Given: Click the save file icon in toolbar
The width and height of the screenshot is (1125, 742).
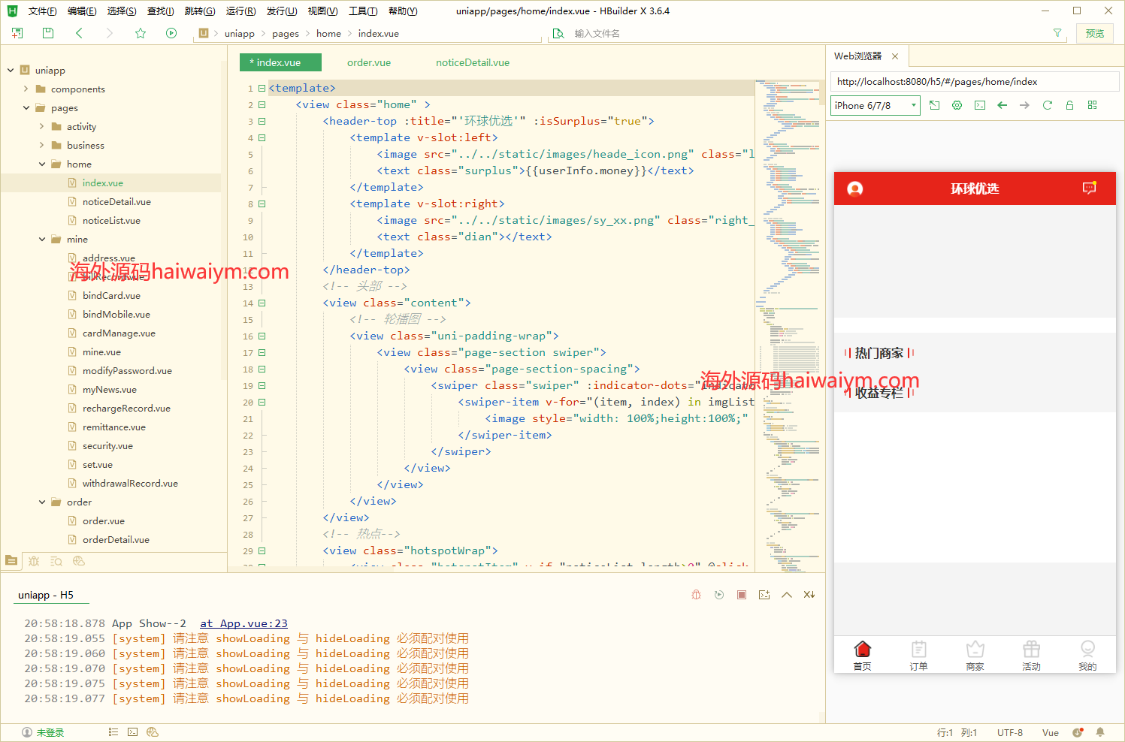Looking at the screenshot, I should (x=48, y=33).
